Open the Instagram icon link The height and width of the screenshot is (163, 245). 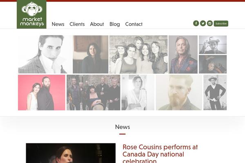tap(210, 23)
